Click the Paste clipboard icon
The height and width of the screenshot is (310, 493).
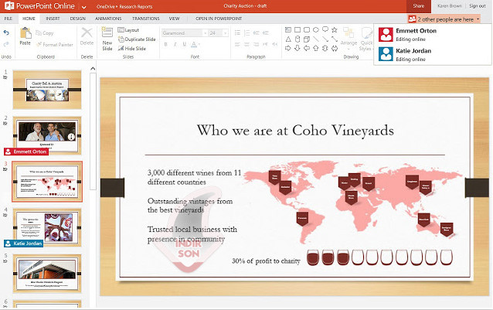coord(25,33)
